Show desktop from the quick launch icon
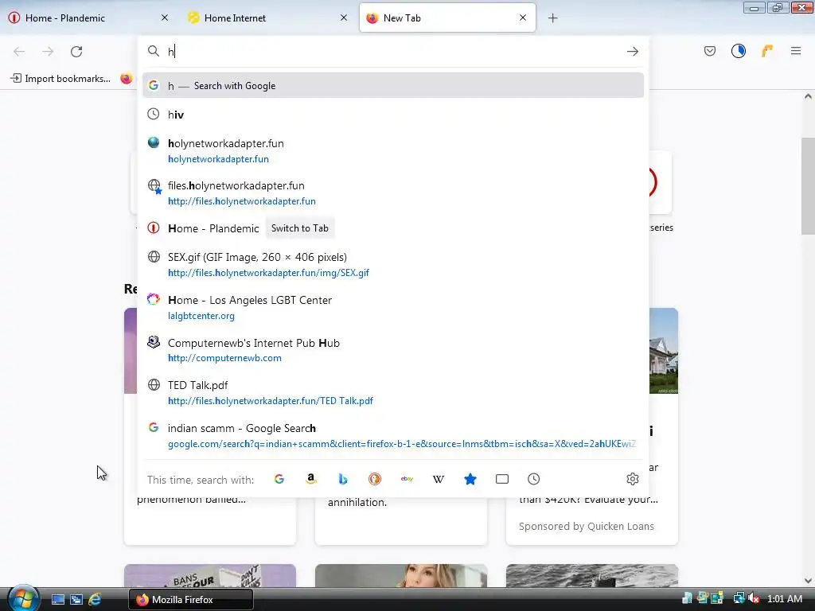This screenshot has height=611, width=815. (57, 600)
